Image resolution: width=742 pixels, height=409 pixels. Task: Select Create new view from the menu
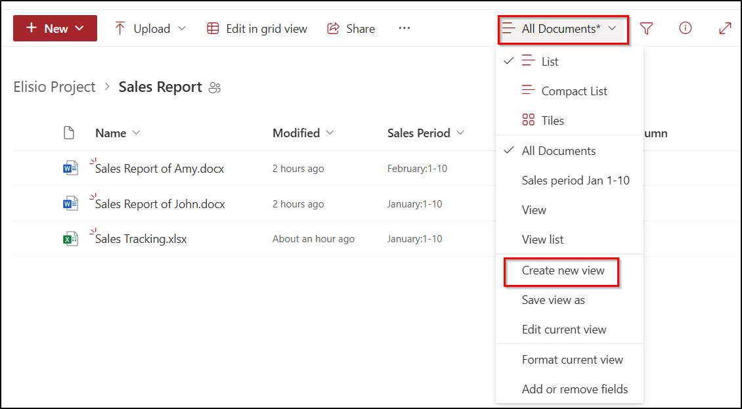tap(561, 272)
